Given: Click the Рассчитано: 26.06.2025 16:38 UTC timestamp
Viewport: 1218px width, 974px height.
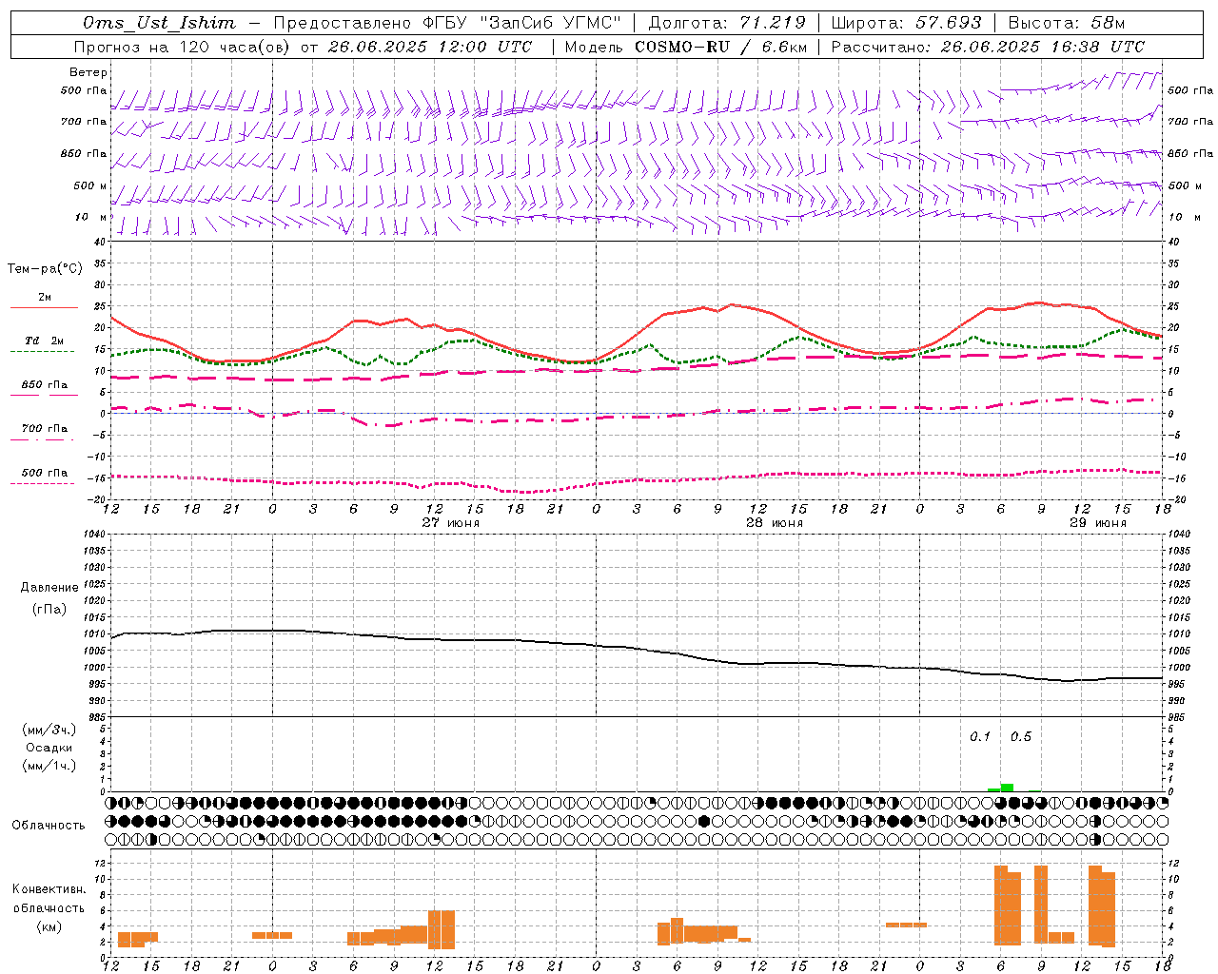Looking at the screenshot, I should click(988, 47).
